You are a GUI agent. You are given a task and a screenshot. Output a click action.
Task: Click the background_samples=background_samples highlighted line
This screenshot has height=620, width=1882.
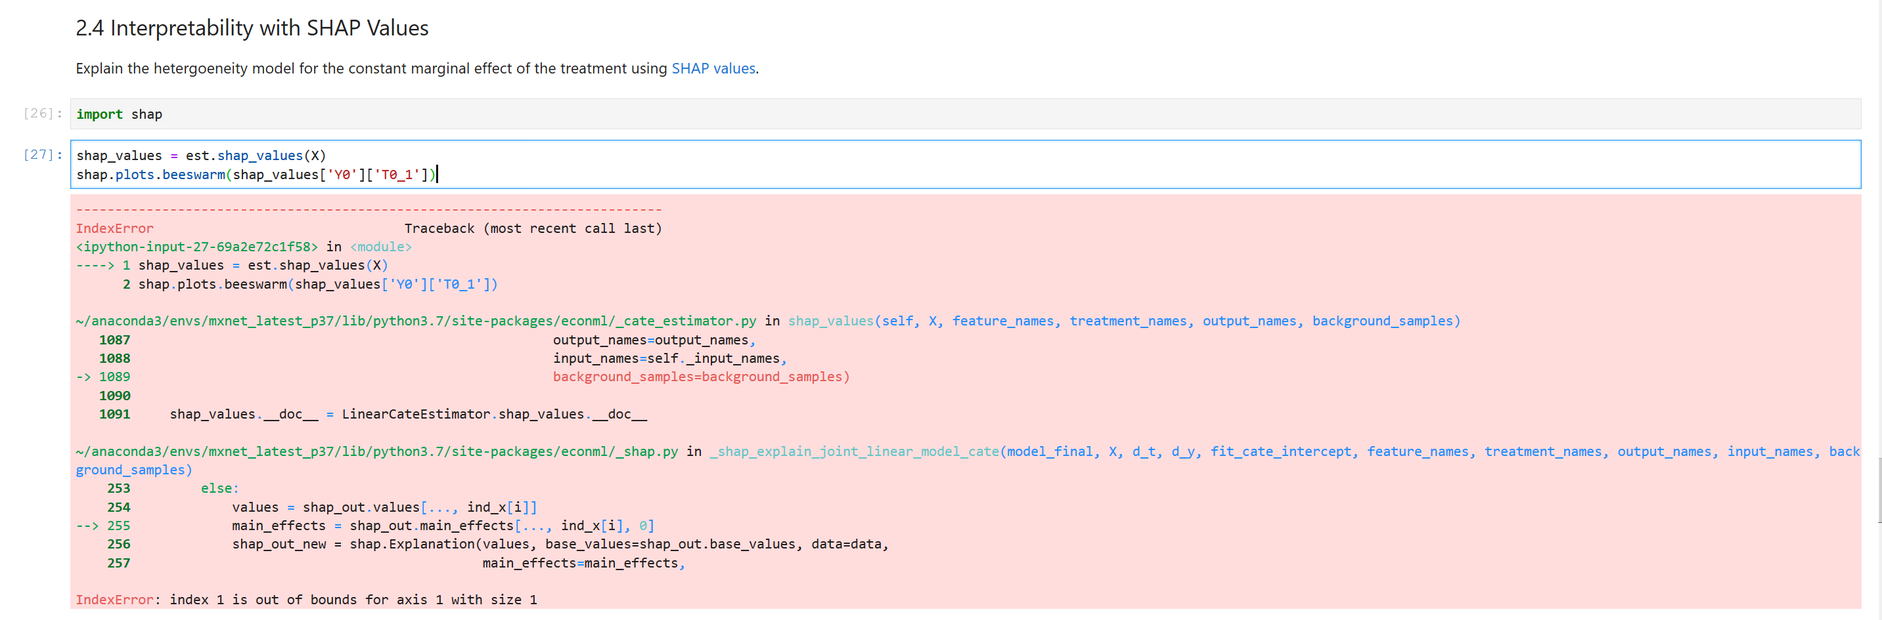tap(702, 377)
